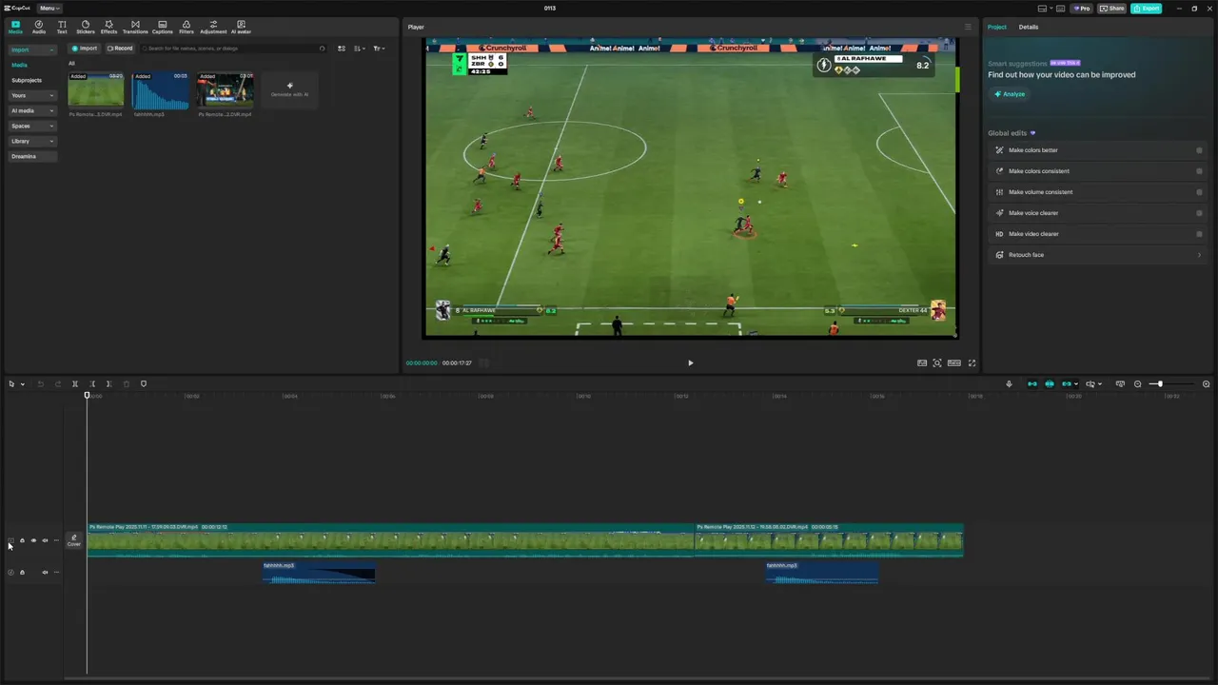Open the Effects panel

click(x=108, y=27)
